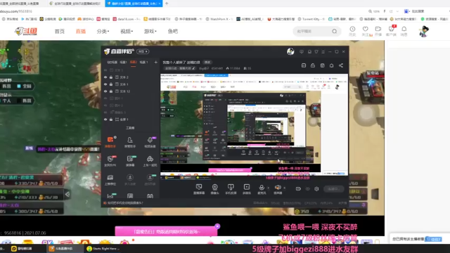Switch to the 场景1 scene tab
This screenshot has width=450, height=253.
point(123,62)
